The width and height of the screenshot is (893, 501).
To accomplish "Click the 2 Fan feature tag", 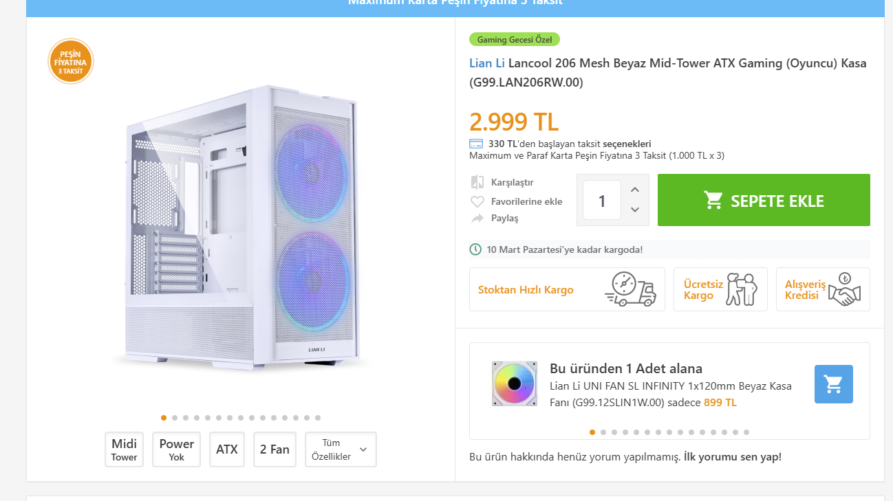I will click(275, 449).
